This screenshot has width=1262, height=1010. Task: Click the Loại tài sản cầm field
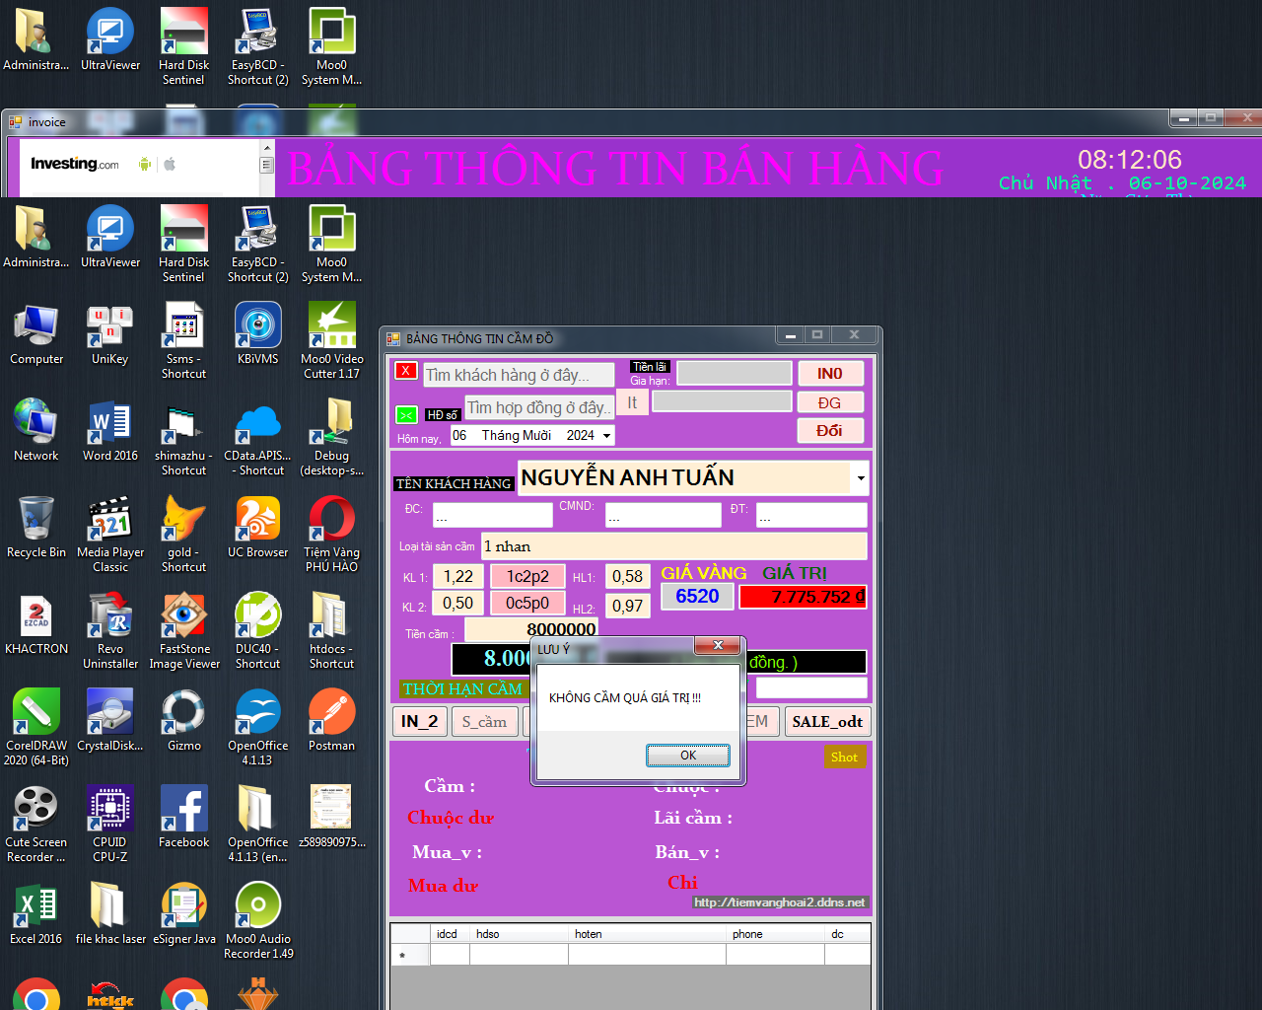click(x=673, y=546)
